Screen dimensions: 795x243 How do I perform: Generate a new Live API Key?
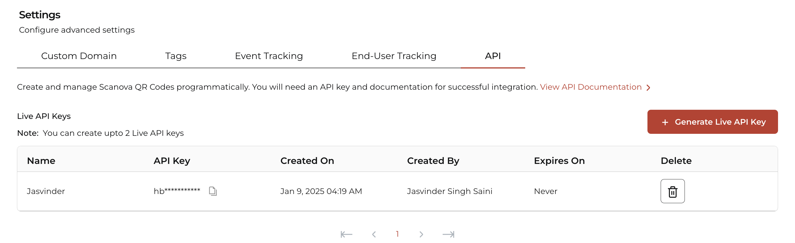(712, 122)
